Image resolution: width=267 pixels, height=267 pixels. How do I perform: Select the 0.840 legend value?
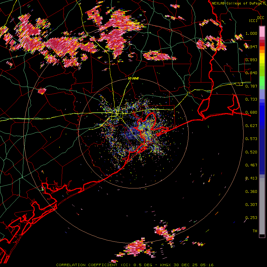coord(251,73)
